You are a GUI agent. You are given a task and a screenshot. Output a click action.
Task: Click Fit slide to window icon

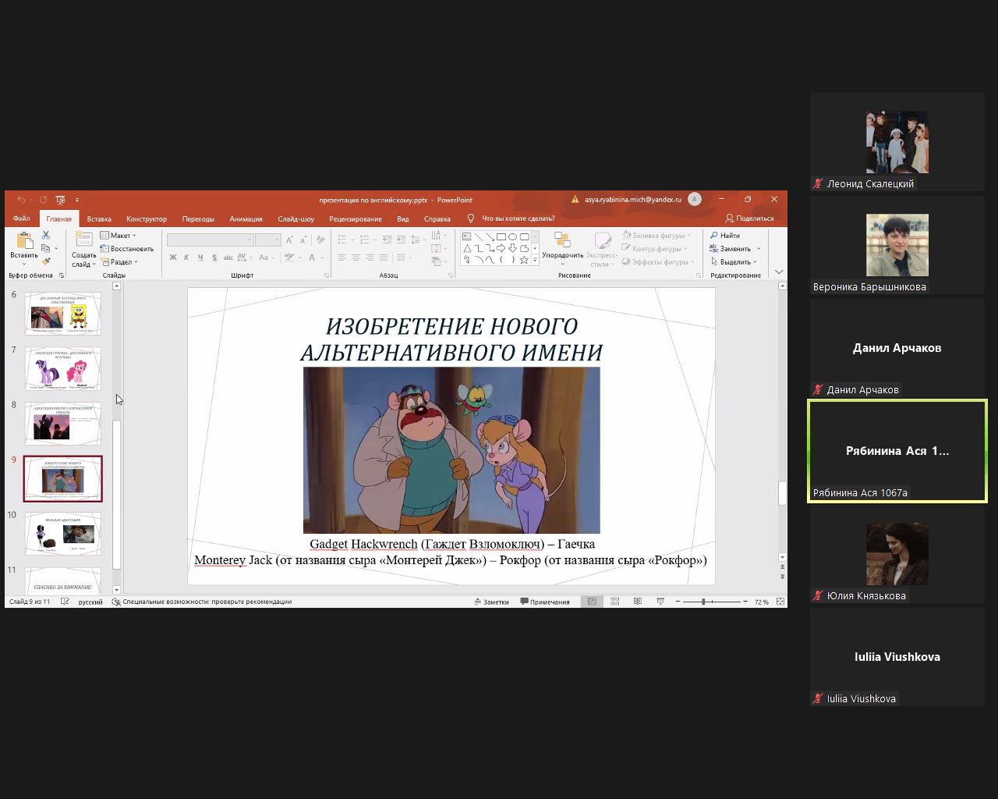(780, 602)
